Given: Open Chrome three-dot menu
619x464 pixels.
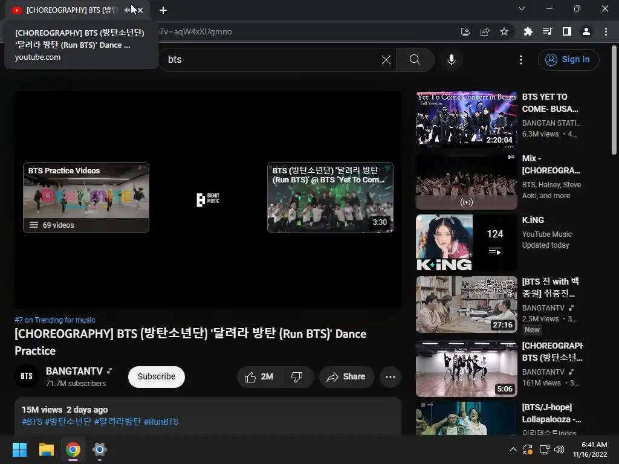Looking at the screenshot, I should click(x=606, y=32).
